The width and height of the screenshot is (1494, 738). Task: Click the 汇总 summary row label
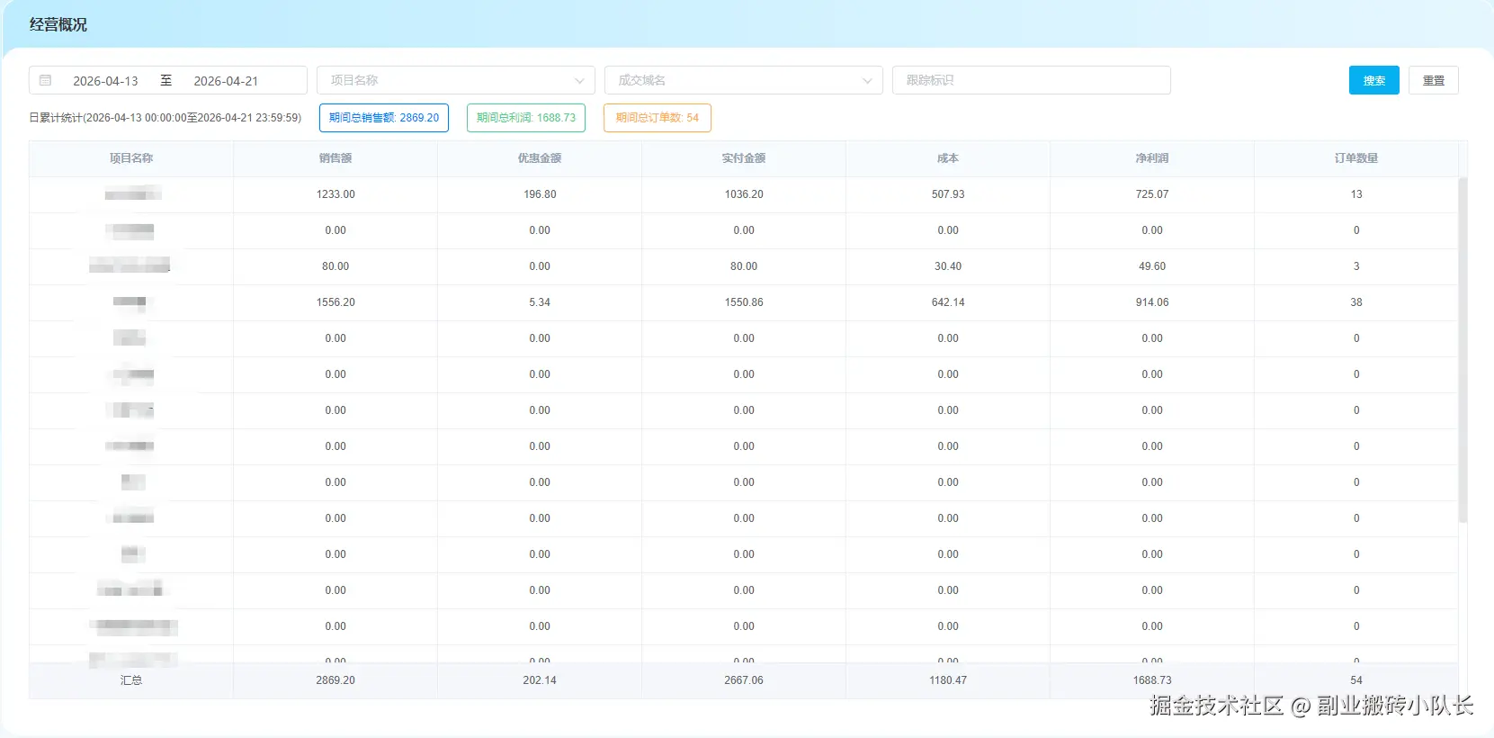coord(131,680)
